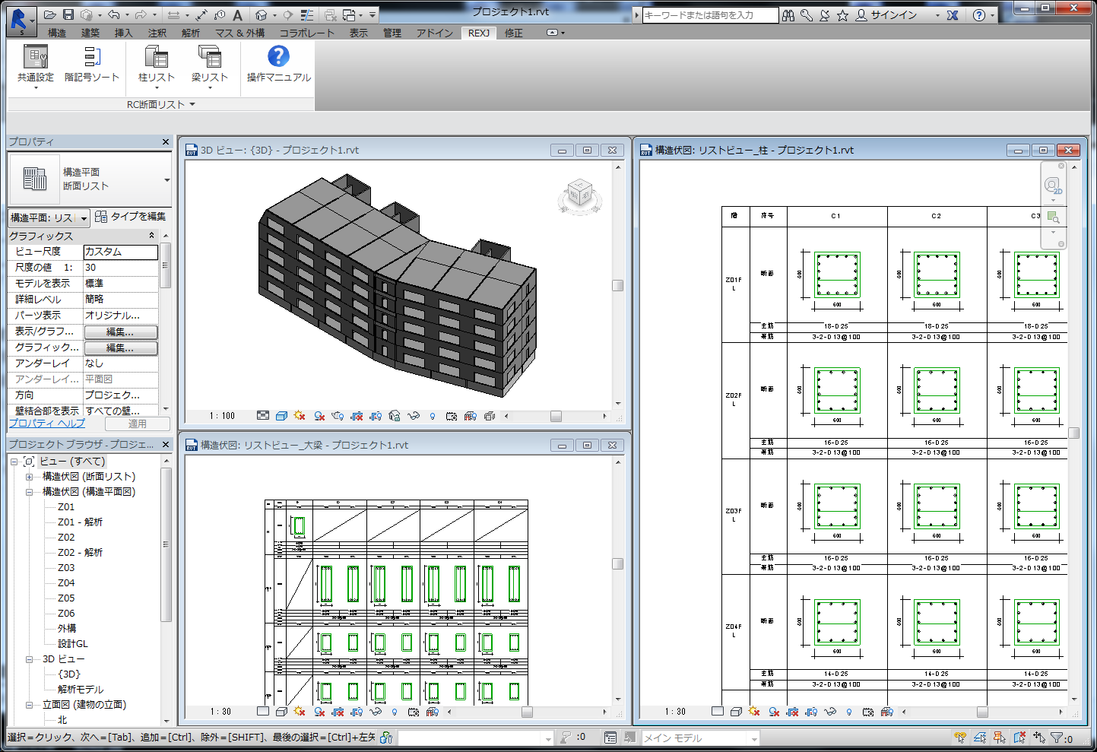1097x752 pixels.
Task: Switch to the 注釈 ribbon tab
Action: click(x=157, y=33)
